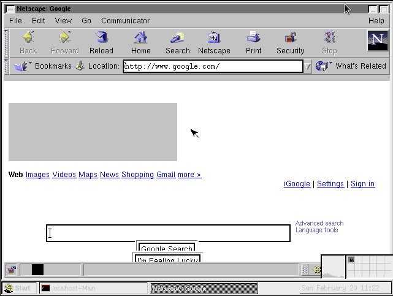Go to the Home page icon

(140, 42)
